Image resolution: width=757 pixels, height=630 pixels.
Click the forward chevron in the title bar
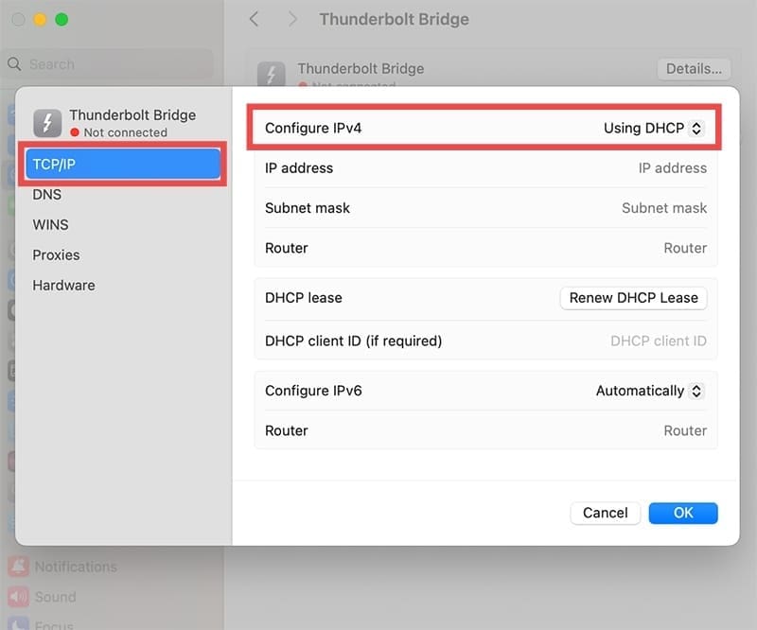[x=293, y=19]
